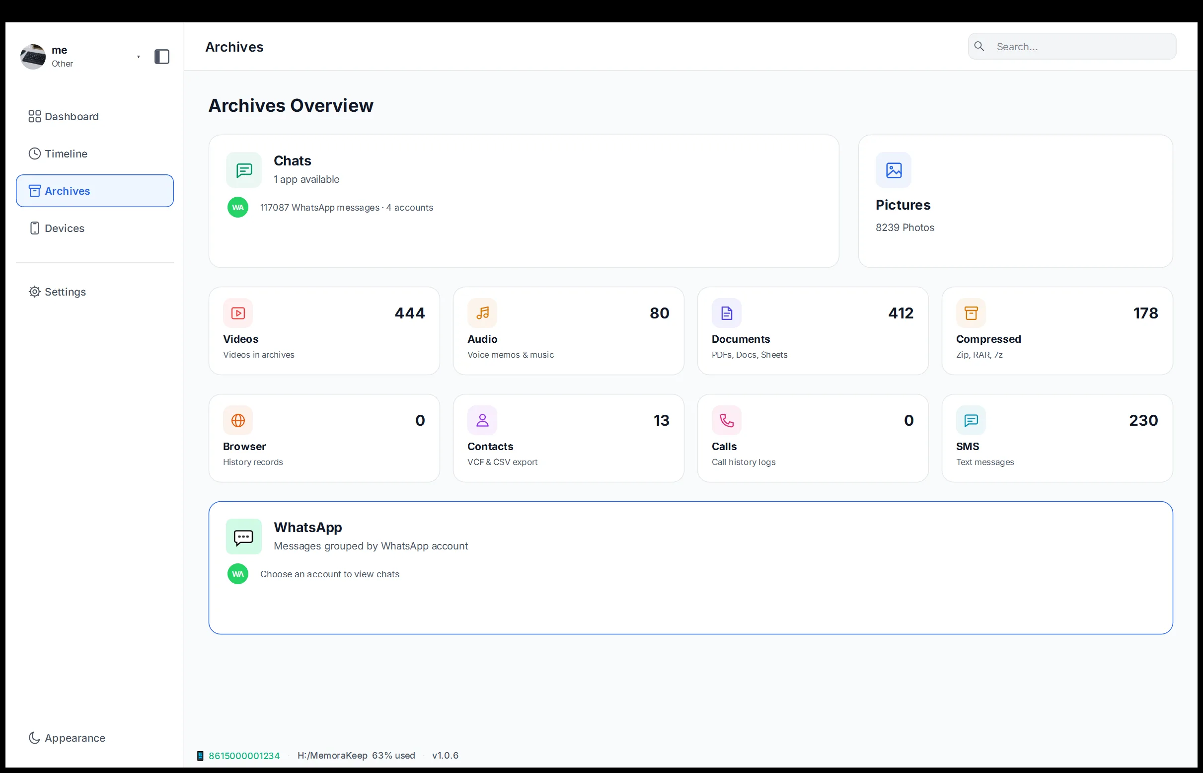Toggle Appearance dark mode moon icon

[x=34, y=737]
